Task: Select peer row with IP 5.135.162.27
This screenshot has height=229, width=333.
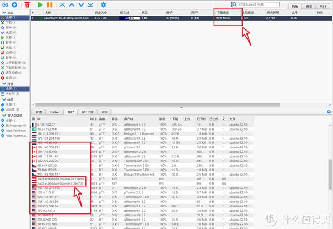Action: [x=142, y=125]
